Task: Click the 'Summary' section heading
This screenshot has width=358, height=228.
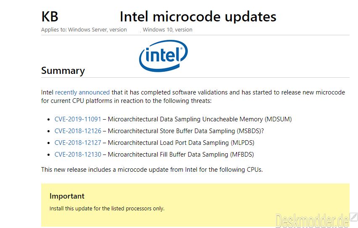Action: 63,71
